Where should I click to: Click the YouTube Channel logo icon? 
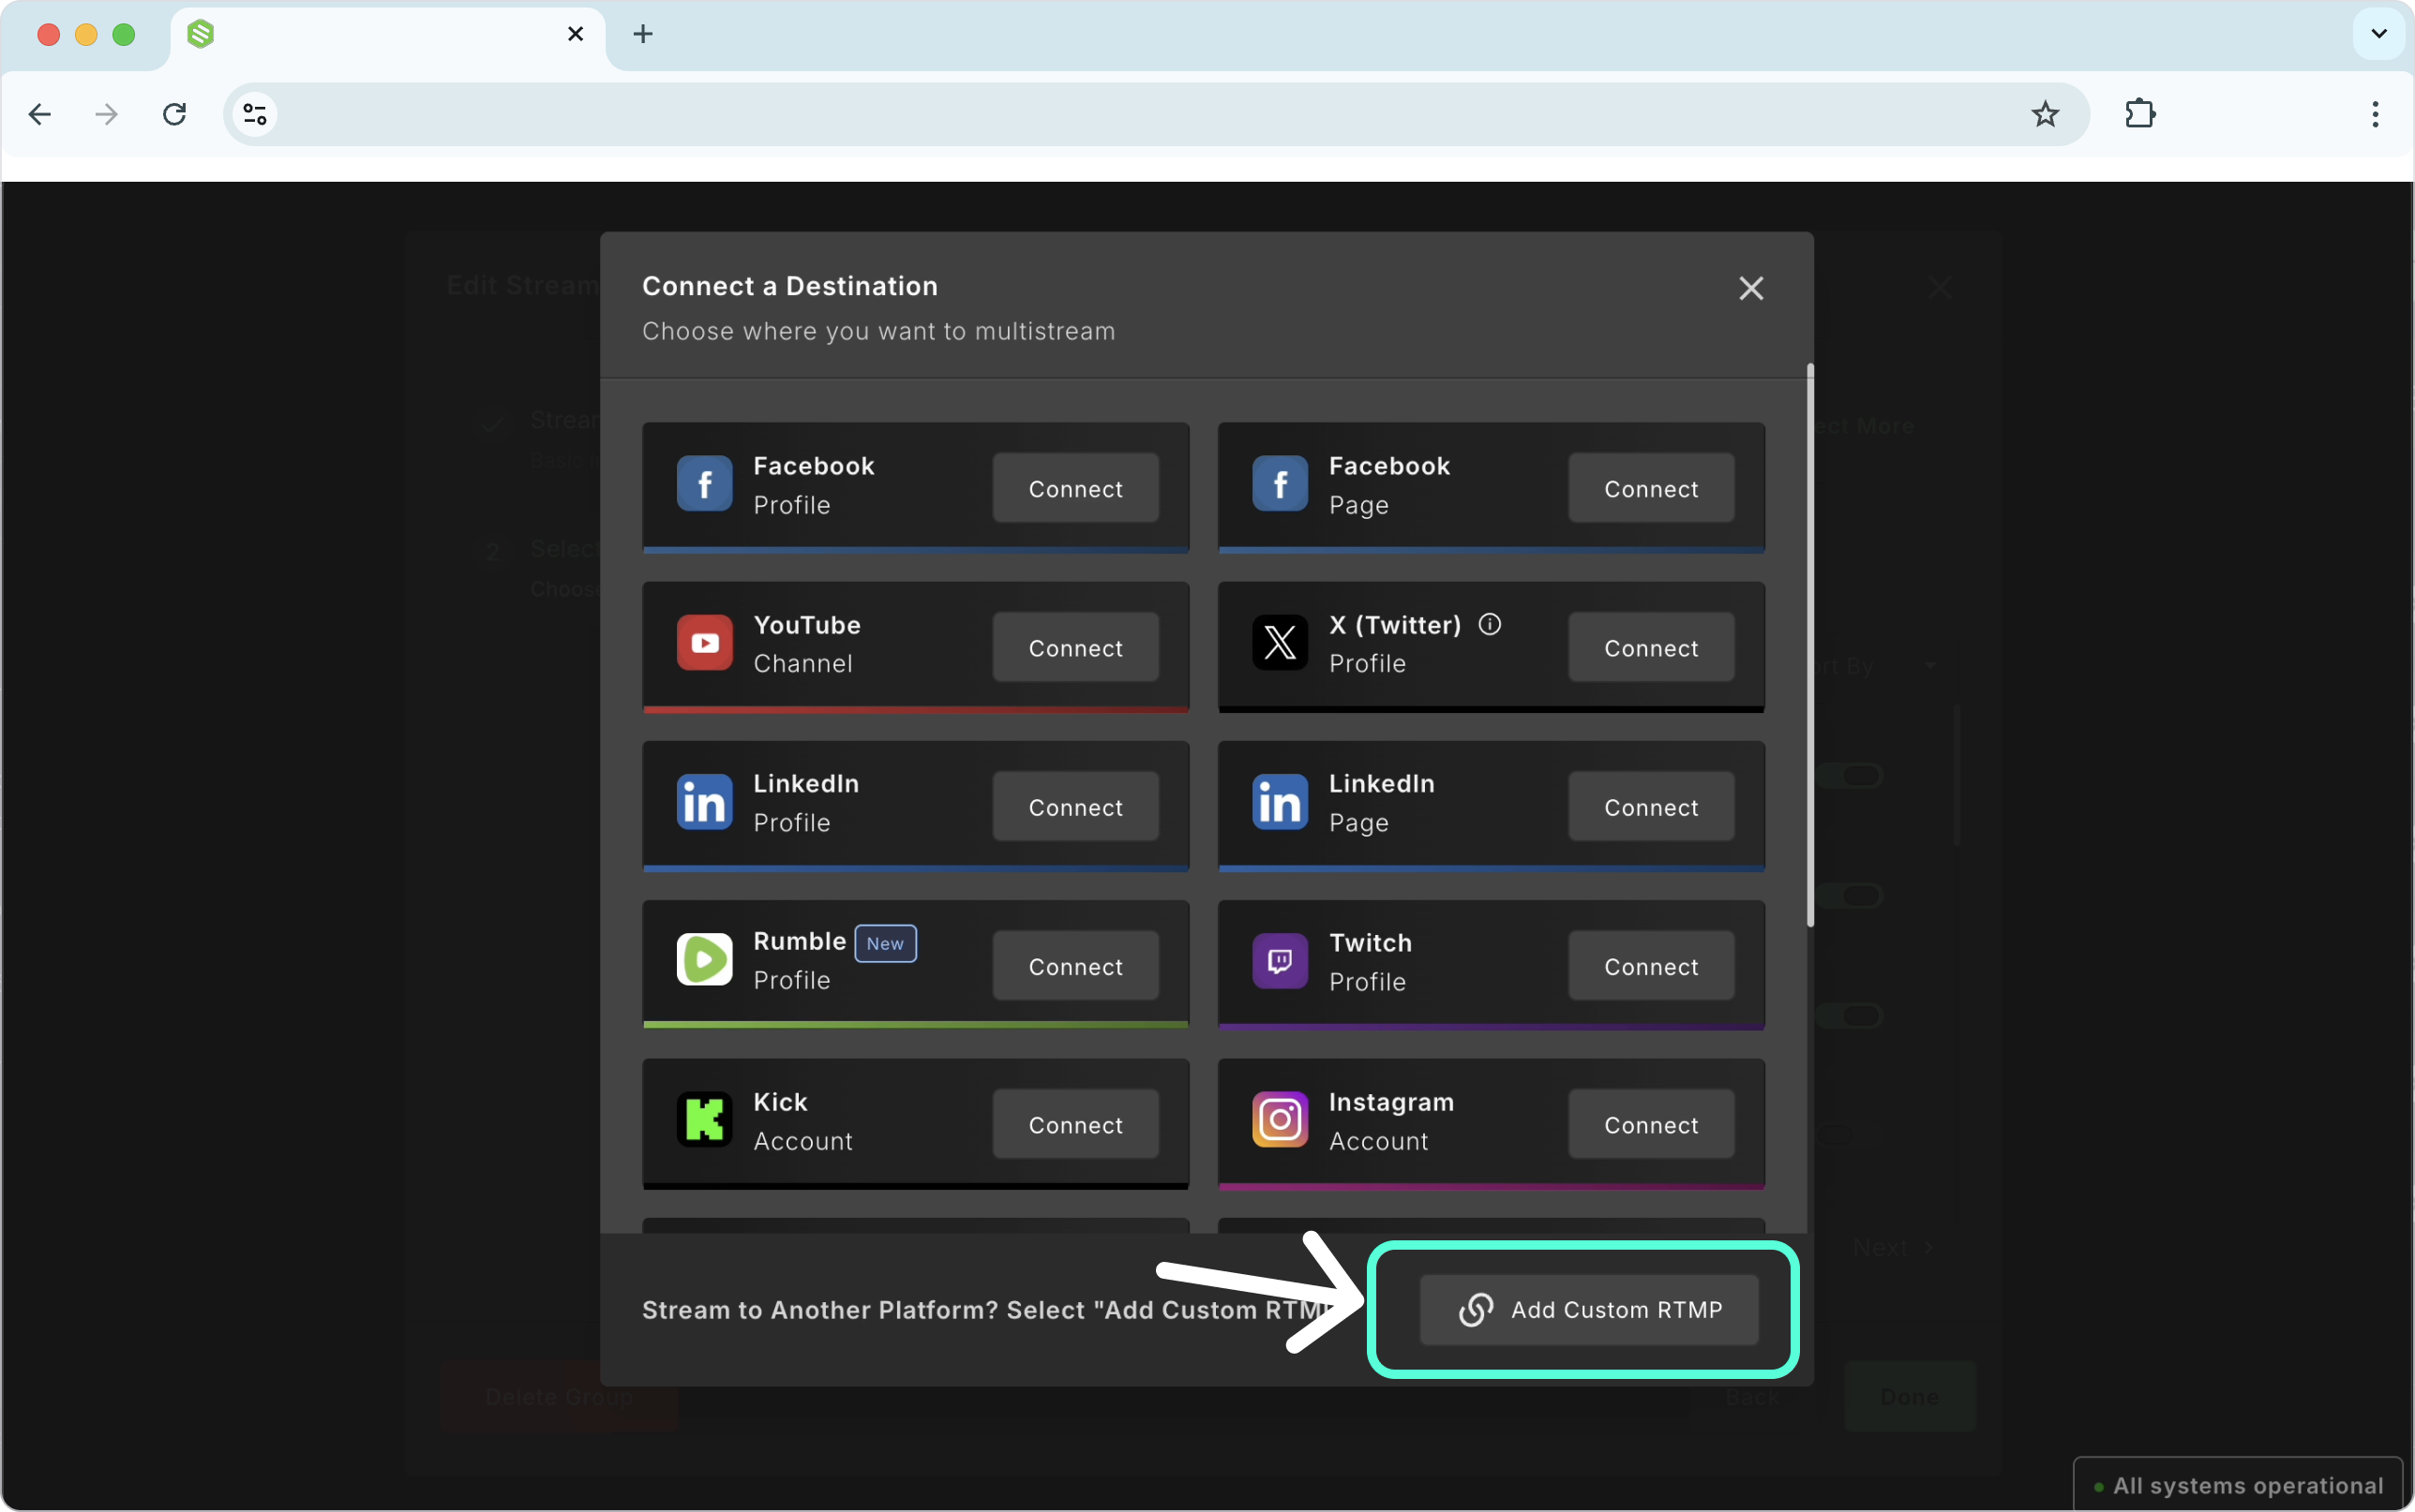(x=704, y=643)
